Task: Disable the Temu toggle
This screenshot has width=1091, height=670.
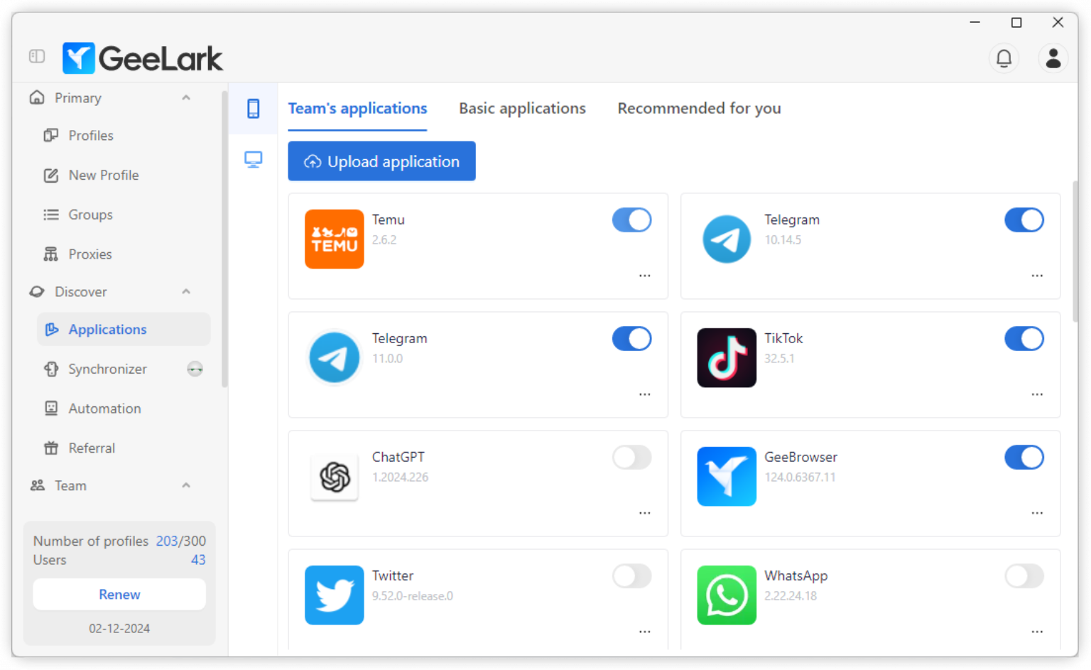Action: click(631, 220)
